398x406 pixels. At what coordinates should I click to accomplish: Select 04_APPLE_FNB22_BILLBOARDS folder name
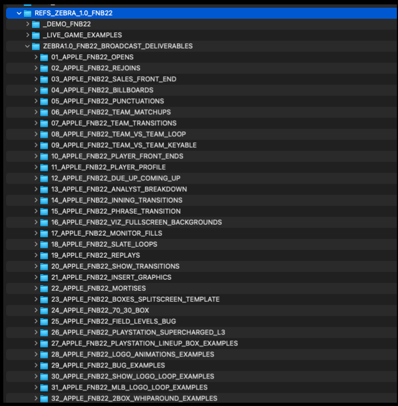102,90
